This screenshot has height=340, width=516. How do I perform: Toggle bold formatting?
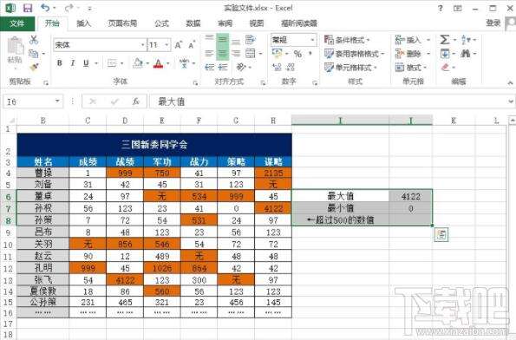pos(60,62)
